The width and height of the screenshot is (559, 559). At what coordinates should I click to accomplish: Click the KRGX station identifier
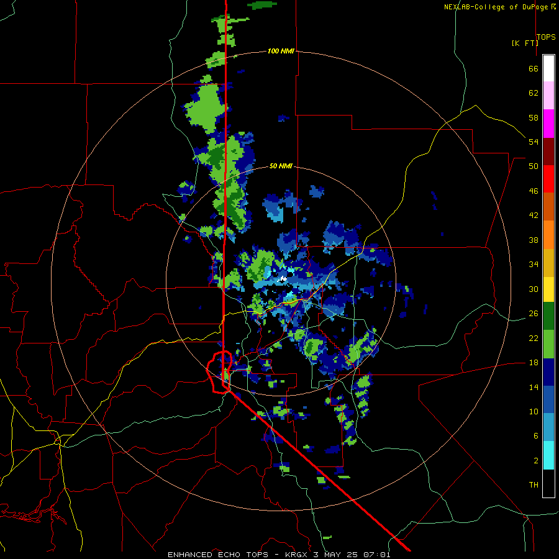coord(298,555)
